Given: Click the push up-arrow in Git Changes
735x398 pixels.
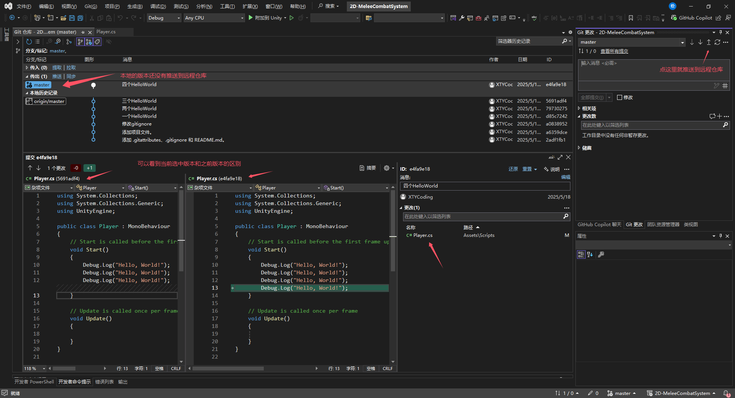Looking at the screenshot, I should 709,42.
